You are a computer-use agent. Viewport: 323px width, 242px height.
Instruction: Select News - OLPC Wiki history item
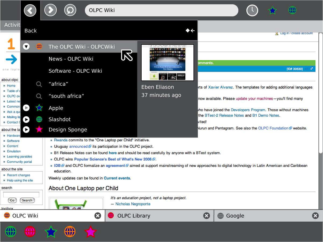[71, 59]
